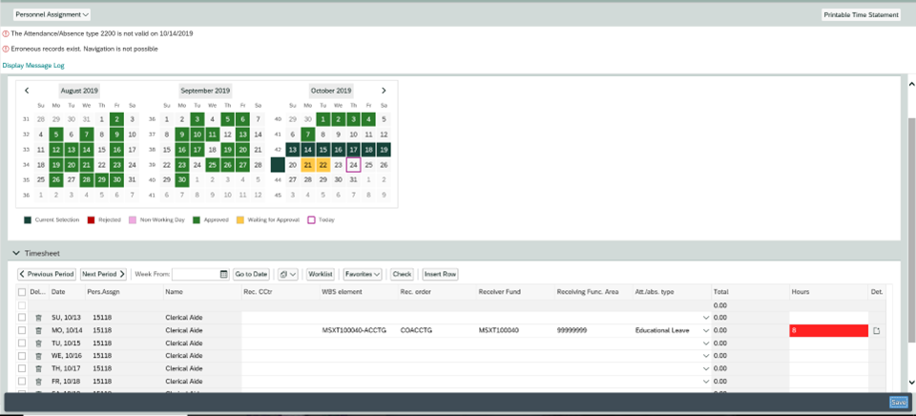Open the Worklist
Image resolution: width=916 pixels, height=416 pixels.
pos(320,274)
